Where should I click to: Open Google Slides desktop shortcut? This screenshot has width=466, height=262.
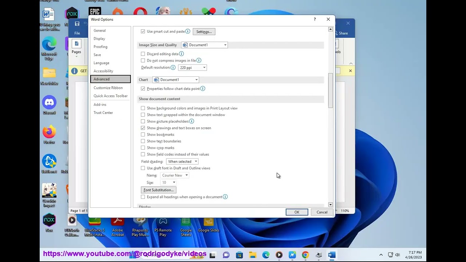tap(209, 224)
